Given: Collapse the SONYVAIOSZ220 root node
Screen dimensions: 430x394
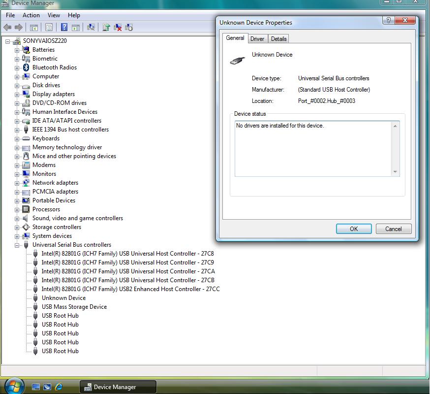Looking at the screenshot, I should click(8, 41).
